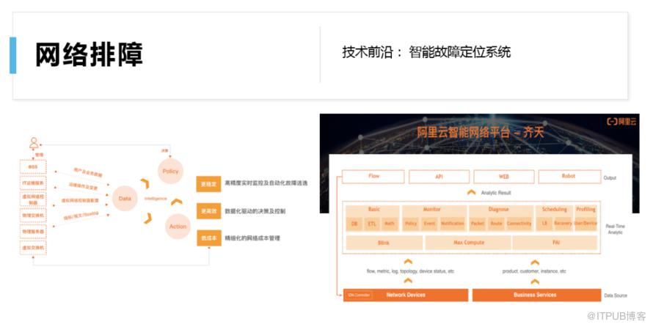
Task: Click the 阿里云 logo on the dark banner
Action: [x=621, y=122]
